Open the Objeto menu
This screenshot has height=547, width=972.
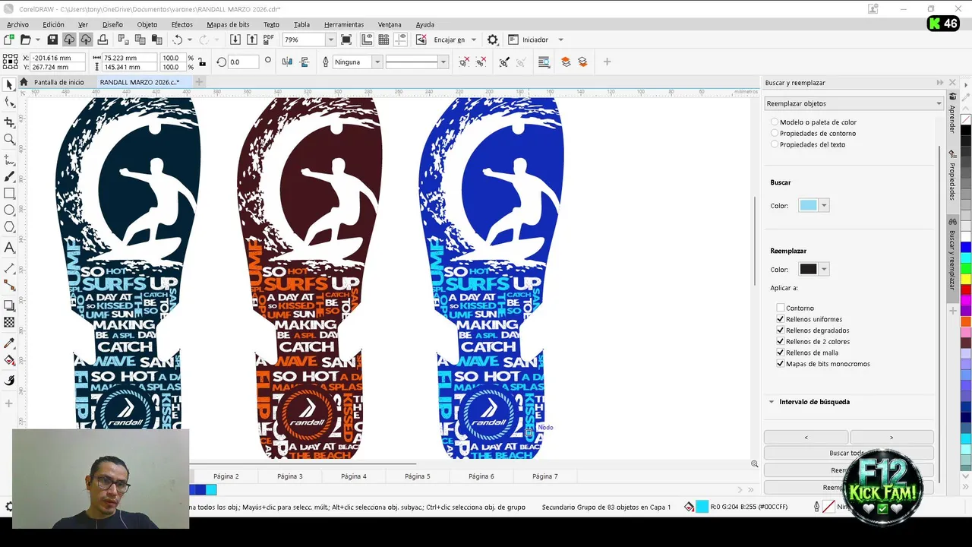tap(147, 24)
